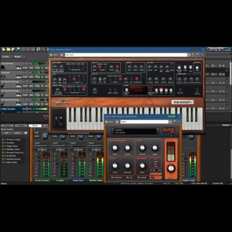Click automation icon on track 5 Orchestral Strings

click(37, 104)
